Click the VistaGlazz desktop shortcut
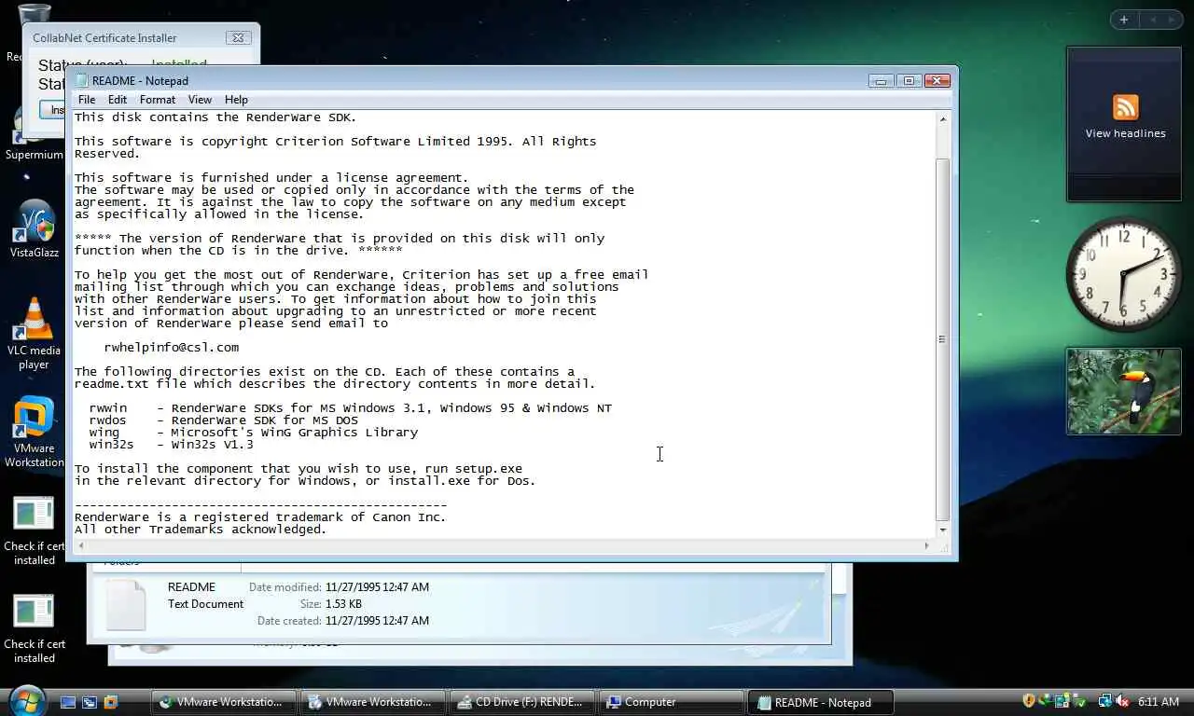 (34, 228)
